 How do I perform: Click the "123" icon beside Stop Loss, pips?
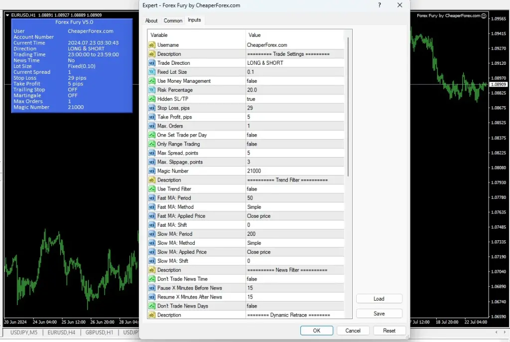[x=152, y=108]
